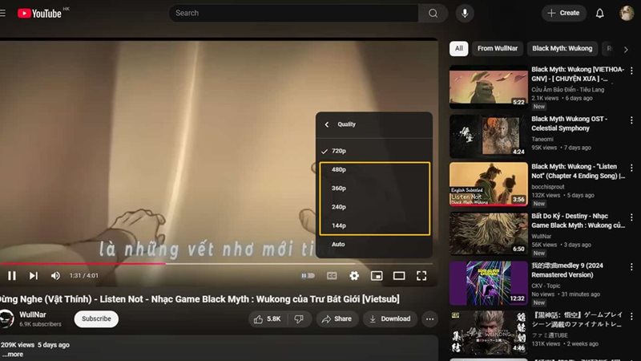The width and height of the screenshot is (641, 361).
Task: Open Bất Do Kỷ - Destiny title link
Action: tap(578, 221)
